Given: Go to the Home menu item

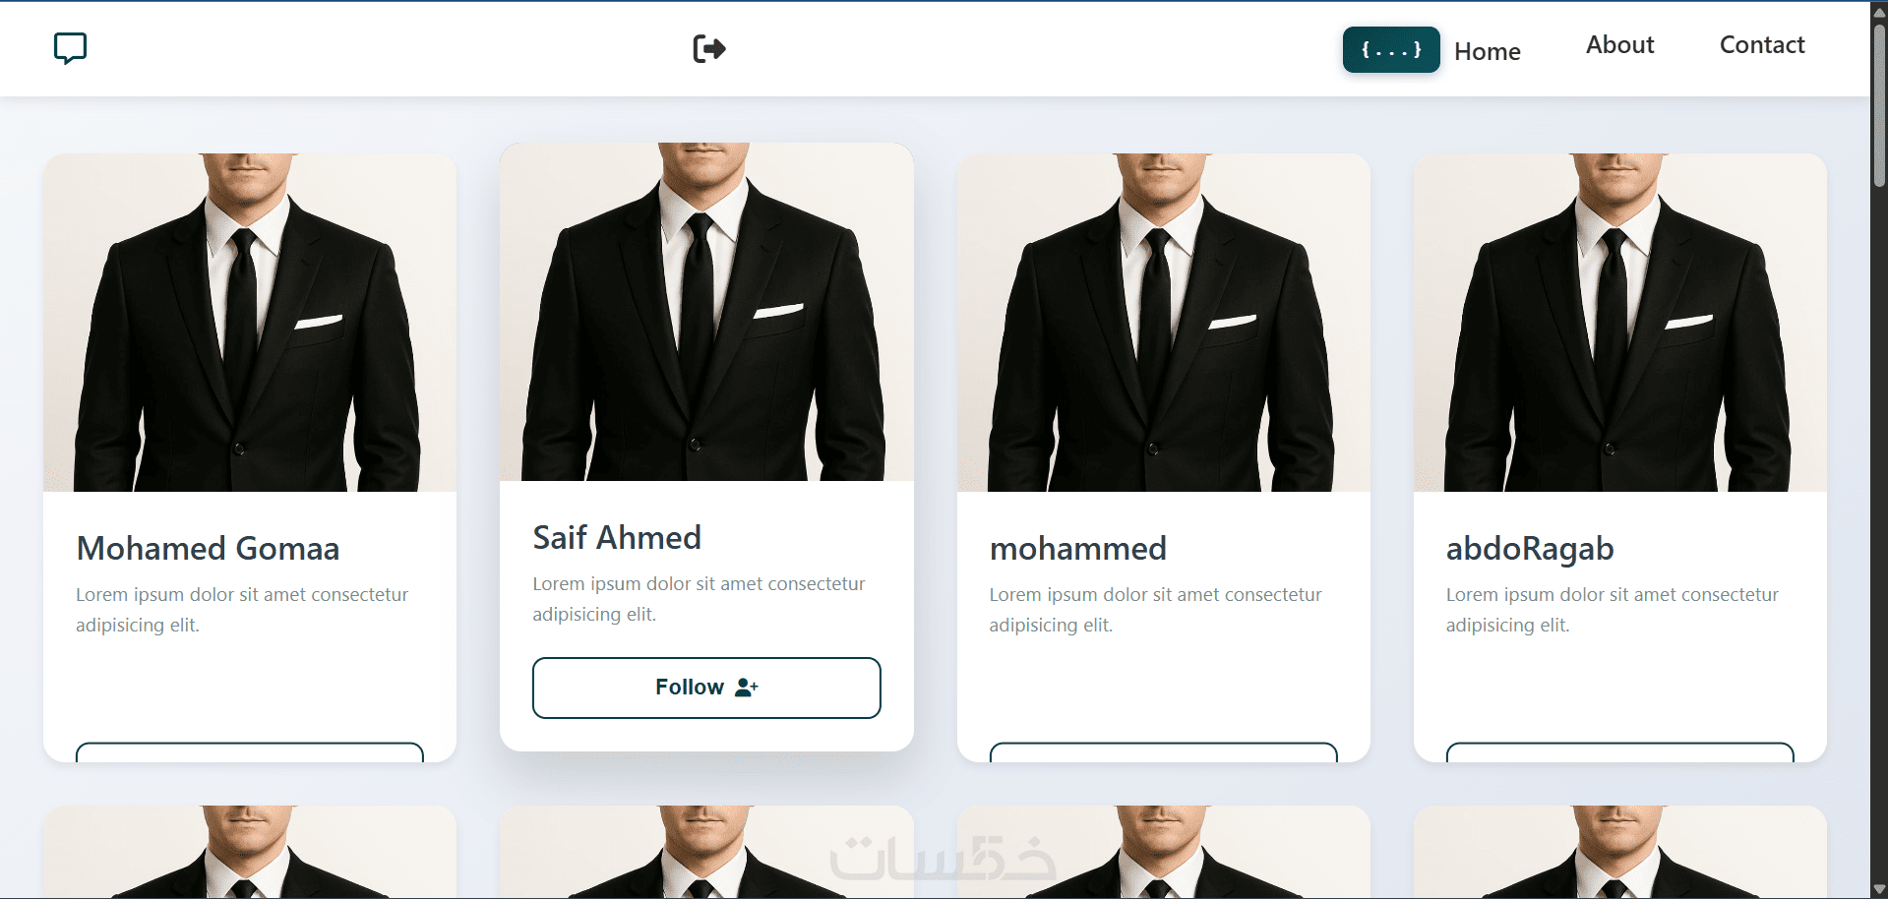Looking at the screenshot, I should (1487, 51).
